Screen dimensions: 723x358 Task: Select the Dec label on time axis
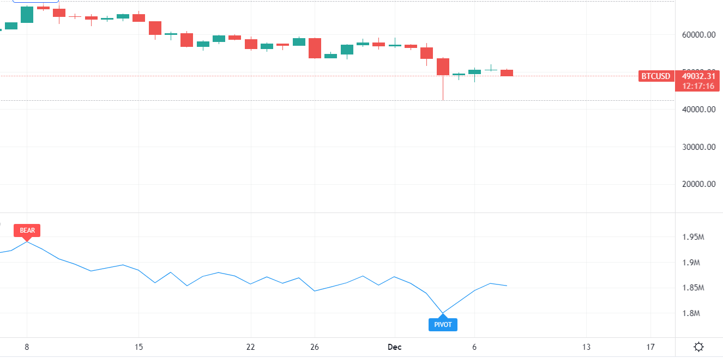point(394,347)
